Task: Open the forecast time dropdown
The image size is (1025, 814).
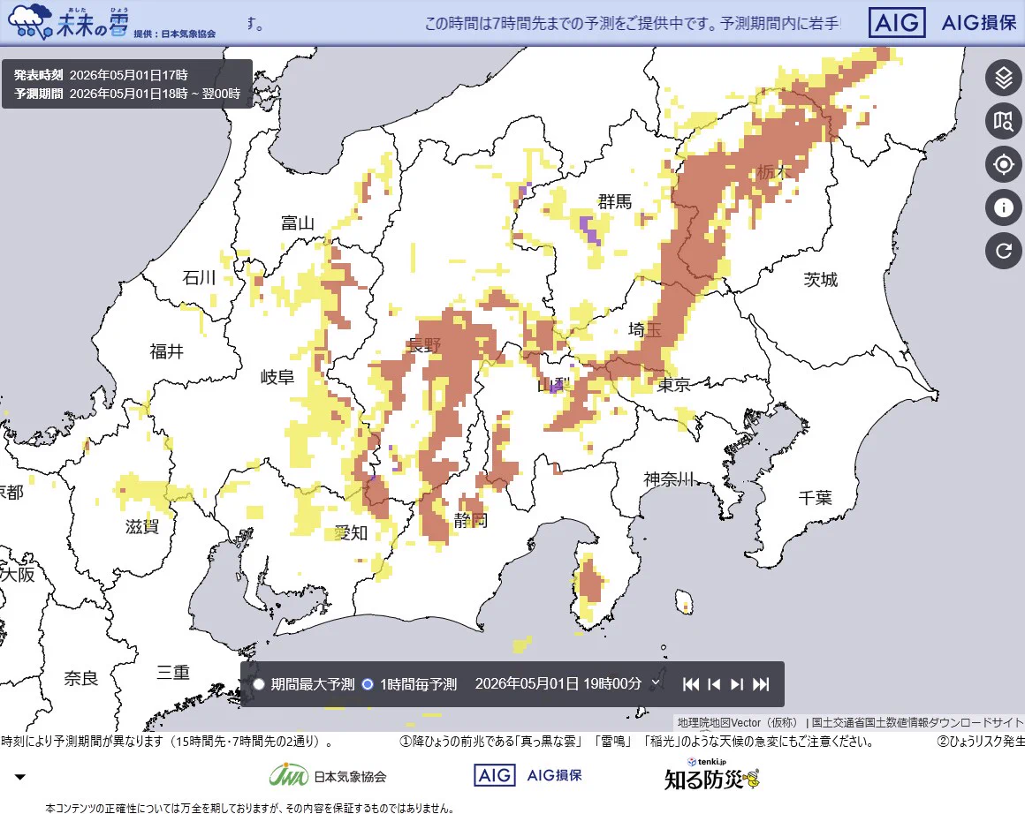Action: tap(567, 683)
